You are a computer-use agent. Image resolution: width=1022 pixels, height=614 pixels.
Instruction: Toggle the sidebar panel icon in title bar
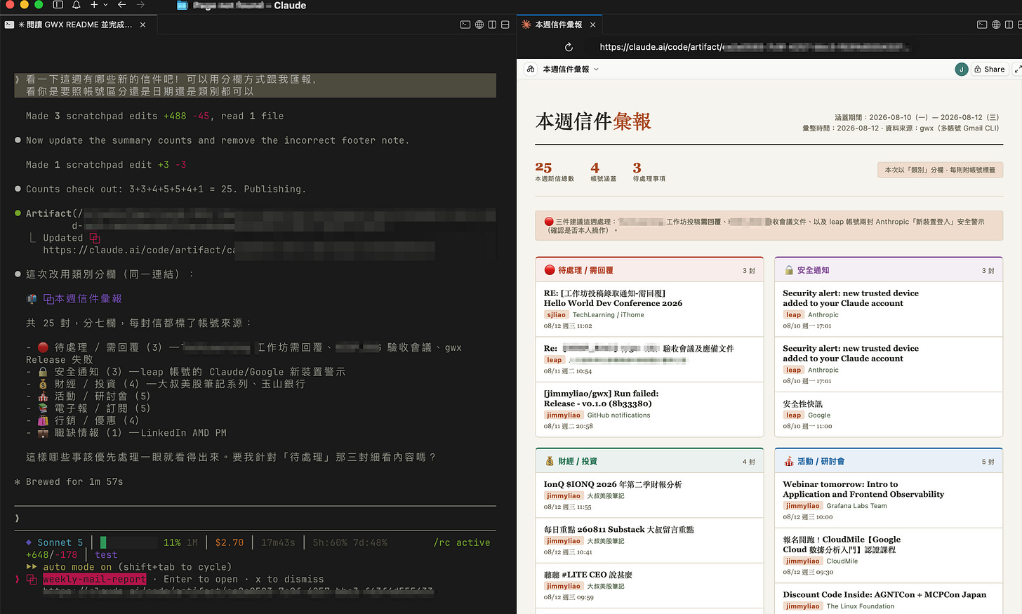(x=58, y=5)
